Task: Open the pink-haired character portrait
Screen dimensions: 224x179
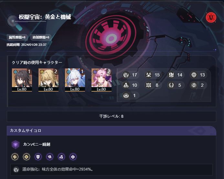Action: point(101,80)
